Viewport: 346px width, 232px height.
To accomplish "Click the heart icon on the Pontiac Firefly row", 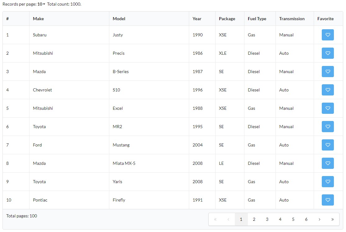I will [328, 200].
